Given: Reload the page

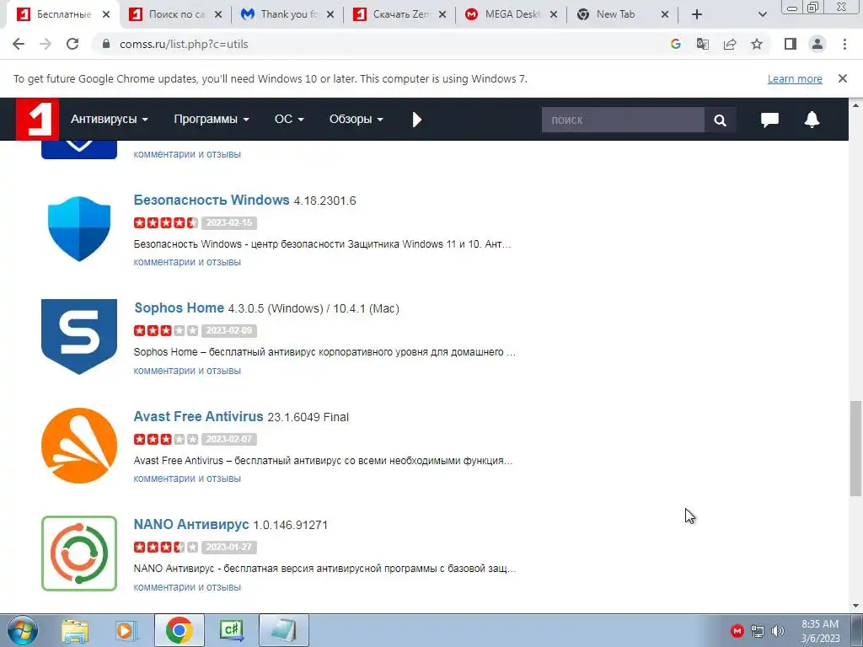Looking at the screenshot, I should coord(72,44).
